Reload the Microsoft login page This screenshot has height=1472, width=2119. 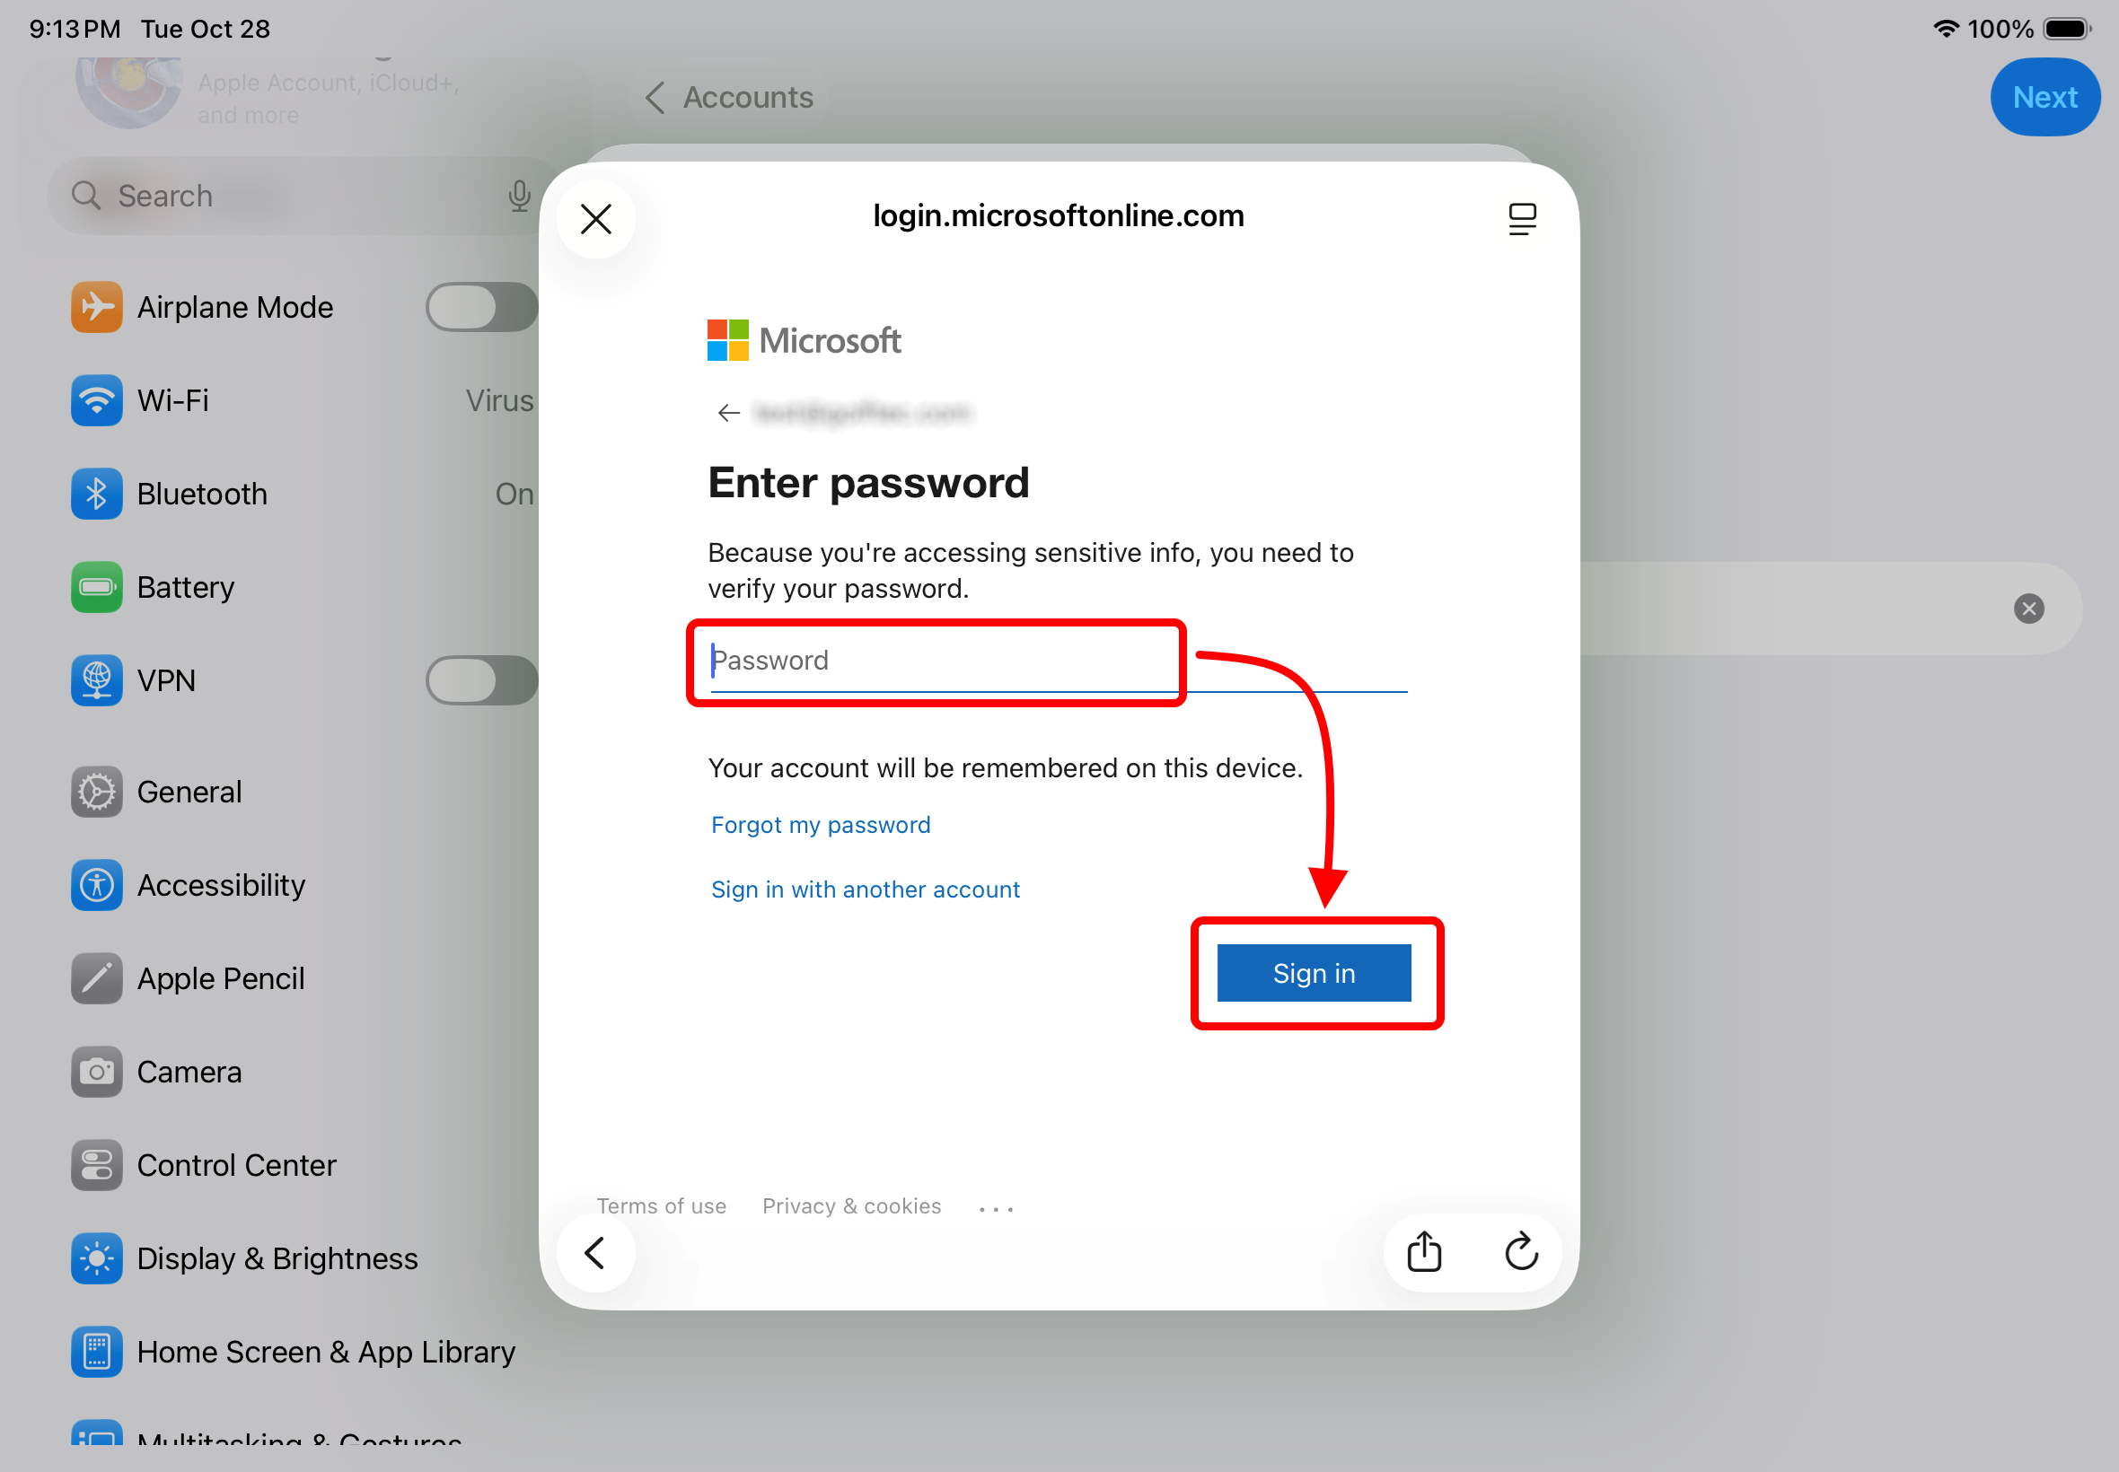1521,1251
